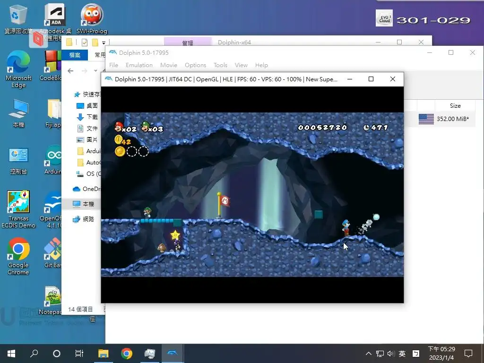The width and height of the screenshot is (484, 363).
Task: Select OneDrive in Explorer sidebar
Action: (x=87, y=189)
